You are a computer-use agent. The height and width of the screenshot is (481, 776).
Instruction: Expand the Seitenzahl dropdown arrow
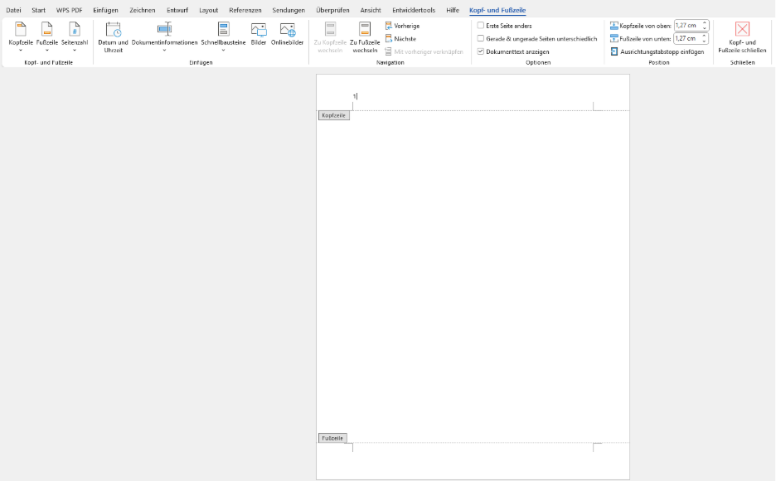pyautogui.click(x=75, y=50)
